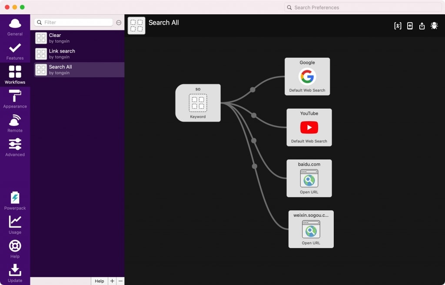445x285 pixels.
Task: Open the Powerpack sidebar item
Action: [15, 201]
